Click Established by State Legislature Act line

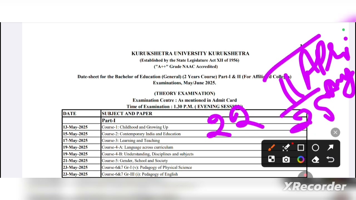click(189, 60)
